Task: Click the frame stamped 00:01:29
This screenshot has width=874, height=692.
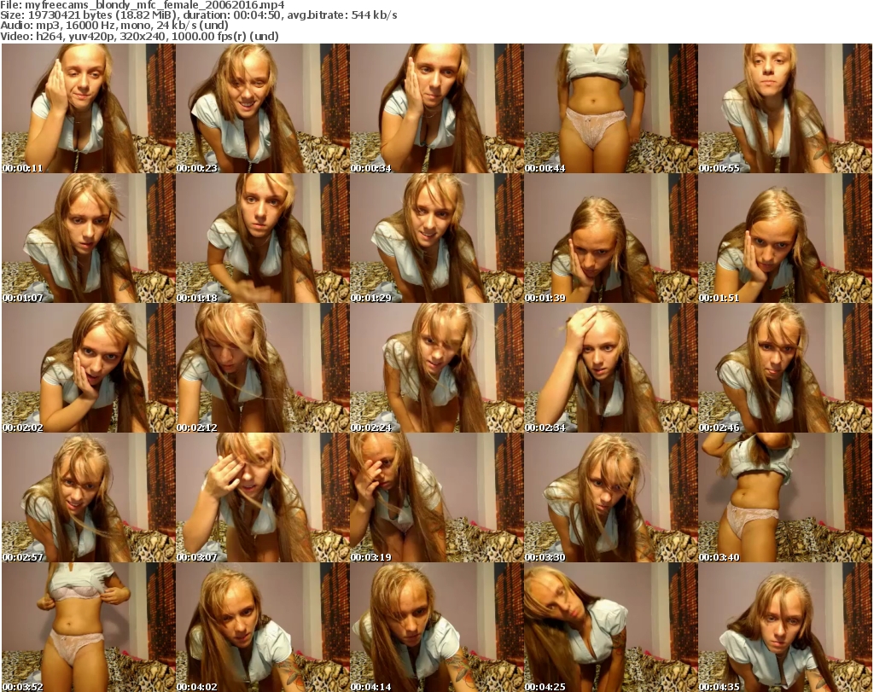Action: coord(436,238)
